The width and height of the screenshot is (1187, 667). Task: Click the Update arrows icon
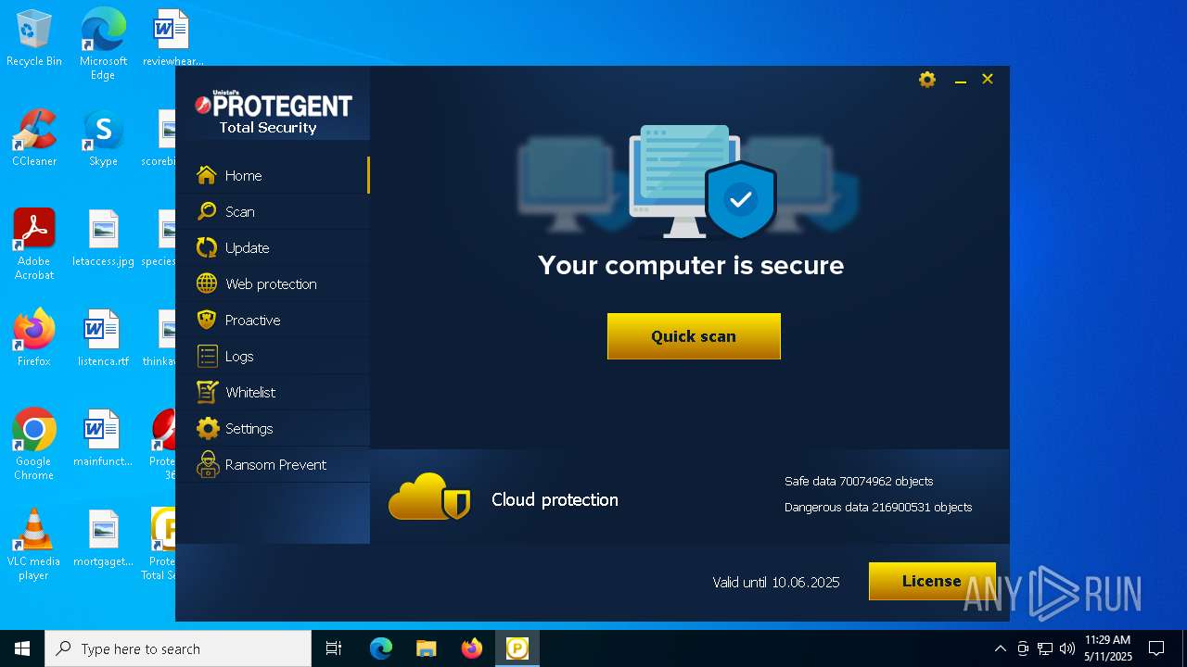[x=207, y=247]
